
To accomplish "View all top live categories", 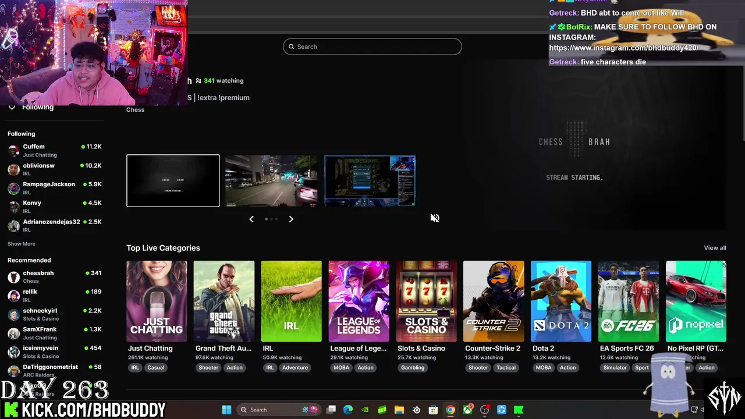I will 715,248.
